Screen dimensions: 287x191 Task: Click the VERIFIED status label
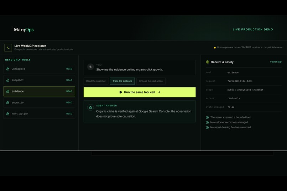click(276, 62)
